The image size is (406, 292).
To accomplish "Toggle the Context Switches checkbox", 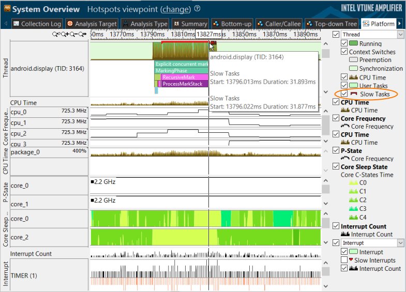I will tap(344, 52).
